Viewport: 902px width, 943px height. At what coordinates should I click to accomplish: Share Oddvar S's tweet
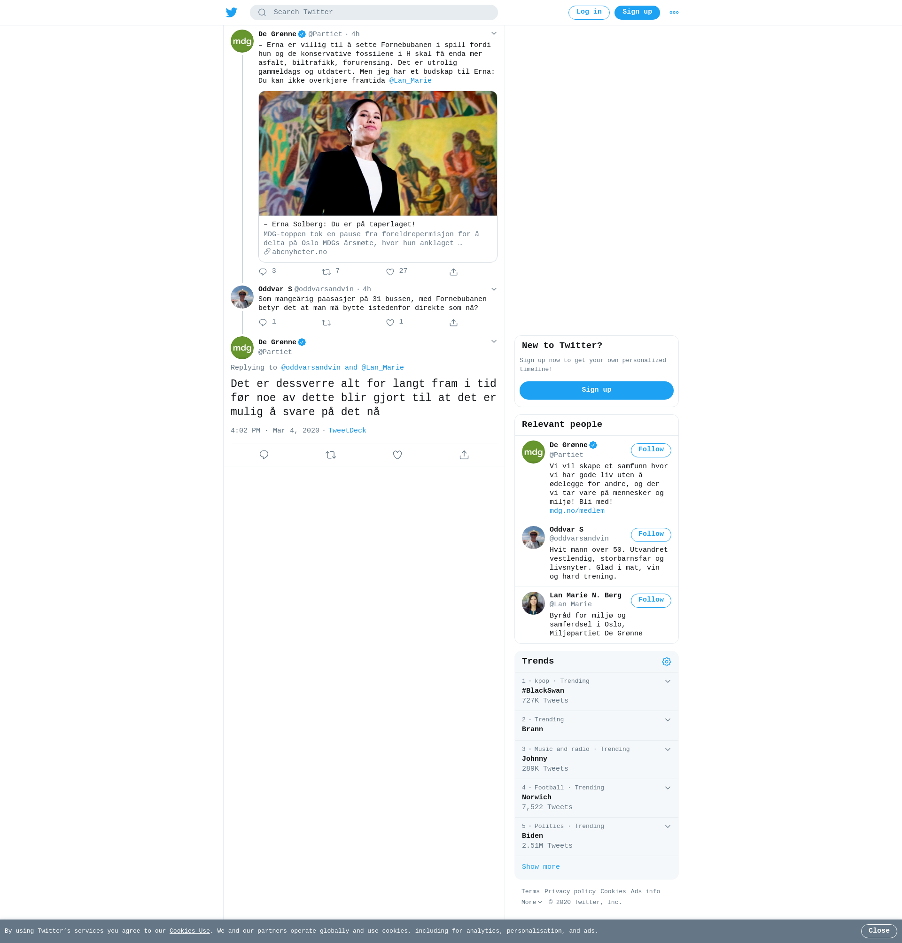[453, 323]
